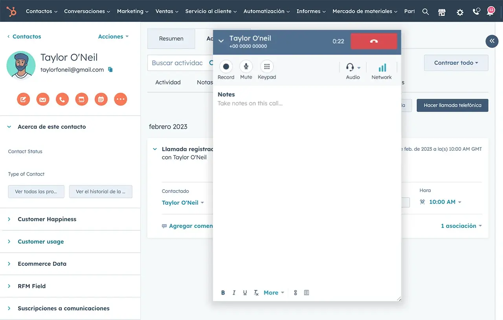
Task: Open the Automatización menu
Action: tap(266, 11)
